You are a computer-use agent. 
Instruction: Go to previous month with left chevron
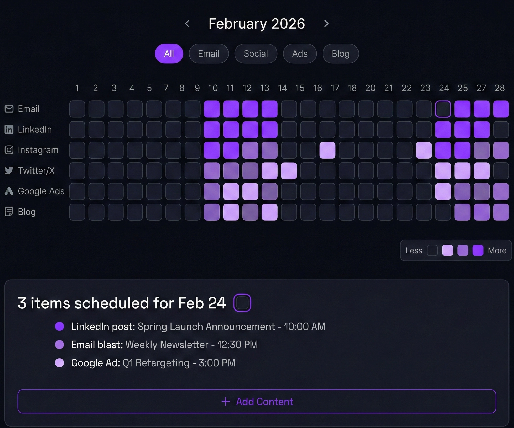coord(187,24)
